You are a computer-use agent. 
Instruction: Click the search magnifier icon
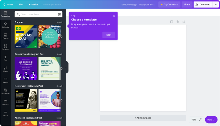pyautogui.click(x=18, y=14)
